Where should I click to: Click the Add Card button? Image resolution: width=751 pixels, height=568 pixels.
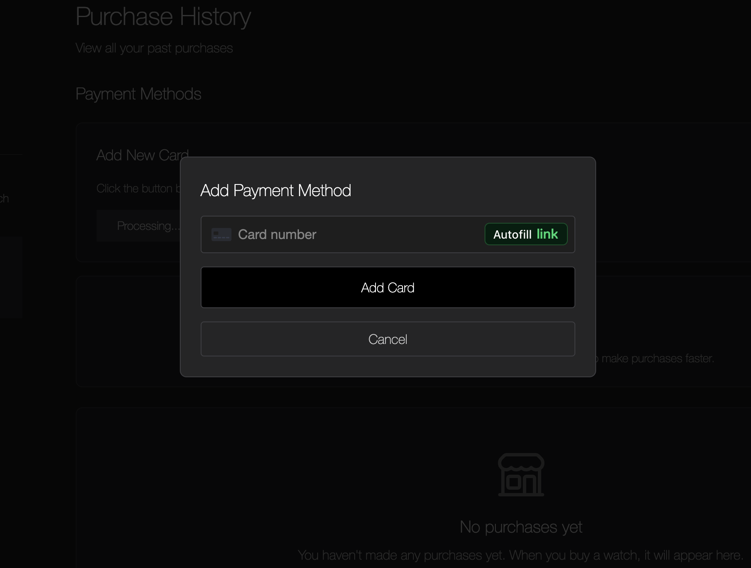pos(387,287)
